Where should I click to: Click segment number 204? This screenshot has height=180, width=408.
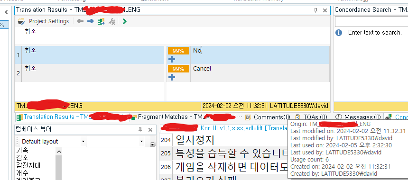click(x=166, y=140)
